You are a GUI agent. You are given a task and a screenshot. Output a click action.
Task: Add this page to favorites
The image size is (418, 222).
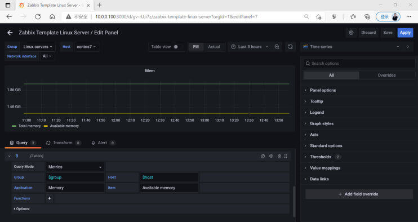click(318, 16)
